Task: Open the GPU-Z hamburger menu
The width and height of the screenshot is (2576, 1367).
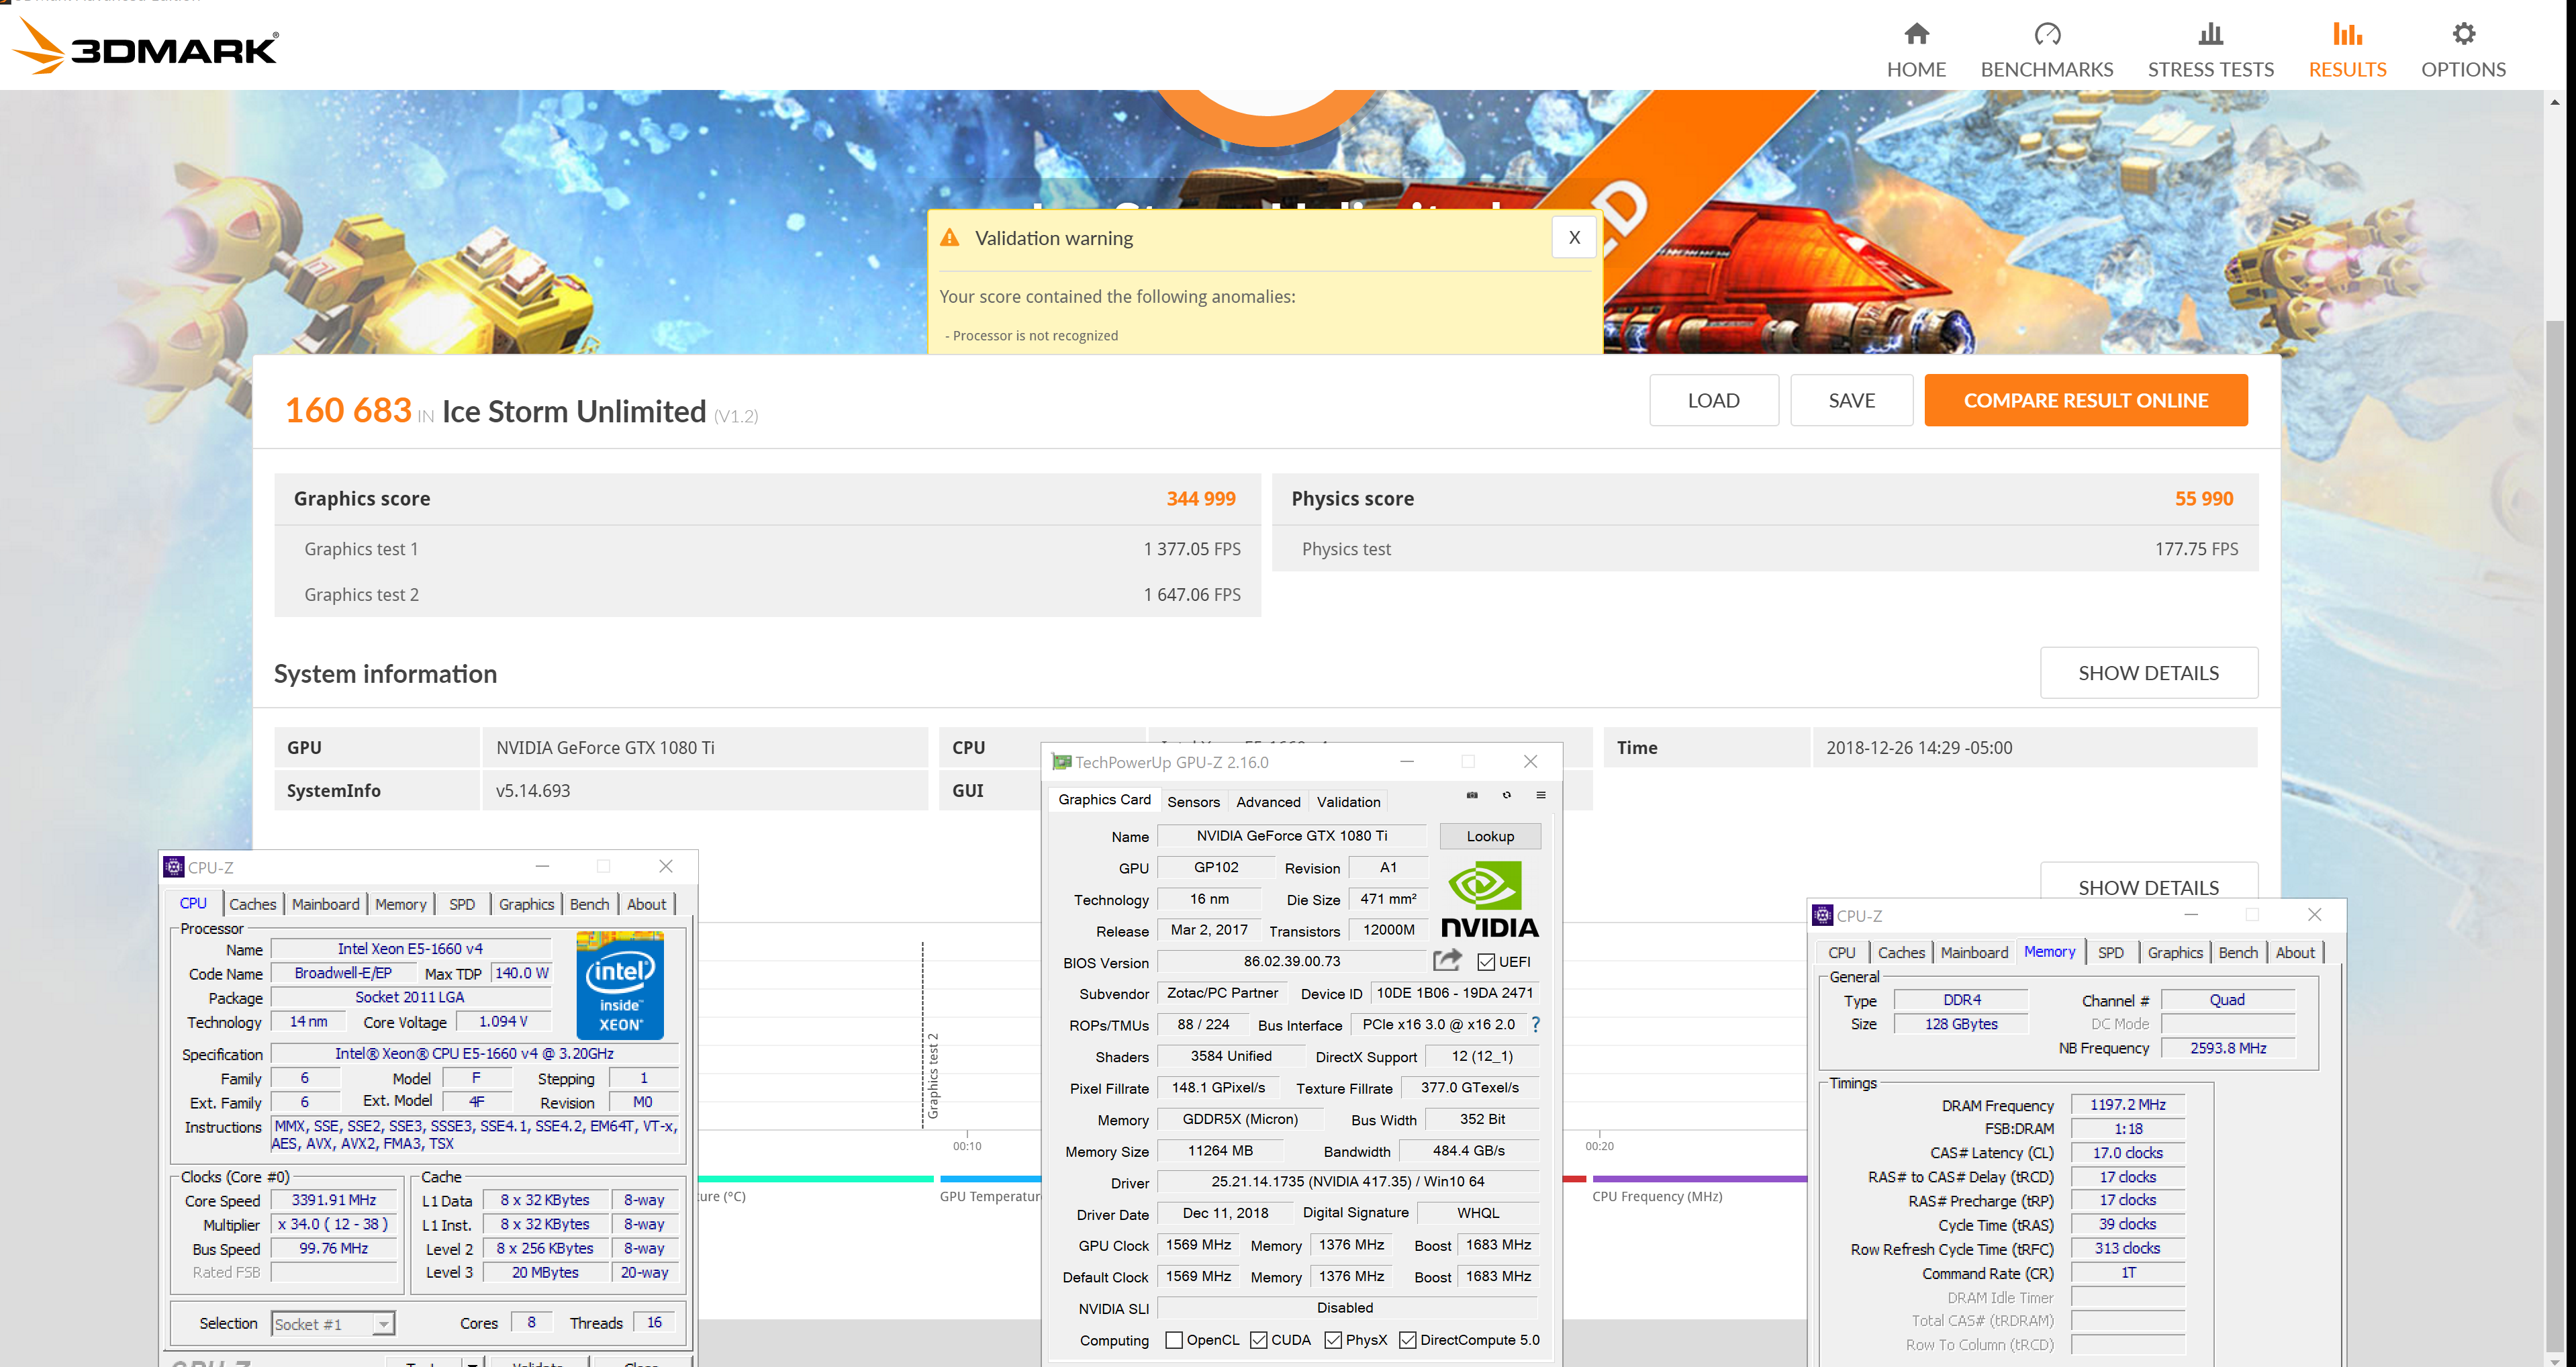Action: coord(1541,796)
